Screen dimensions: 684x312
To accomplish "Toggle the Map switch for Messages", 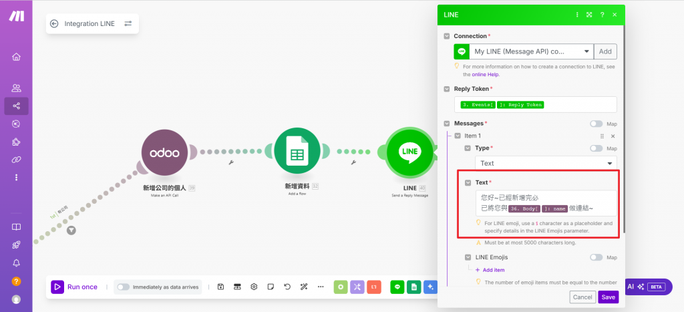I will tap(596, 124).
